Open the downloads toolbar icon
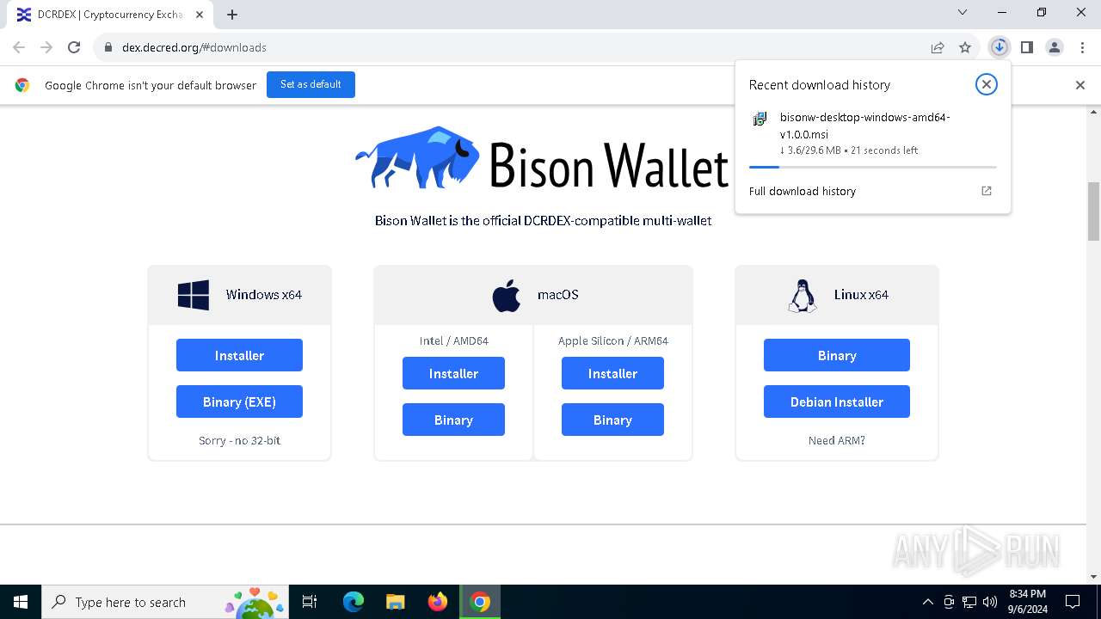Viewport: 1101px width, 619px height. click(x=999, y=47)
